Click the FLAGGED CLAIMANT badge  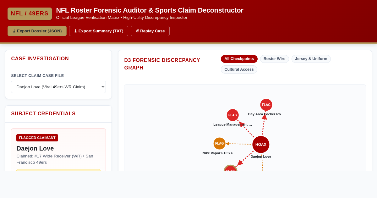[x=37, y=138]
